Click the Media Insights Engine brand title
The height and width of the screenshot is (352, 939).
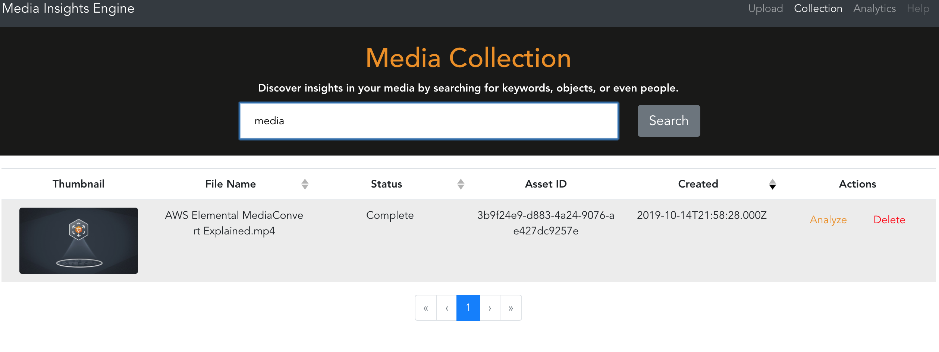click(68, 9)
